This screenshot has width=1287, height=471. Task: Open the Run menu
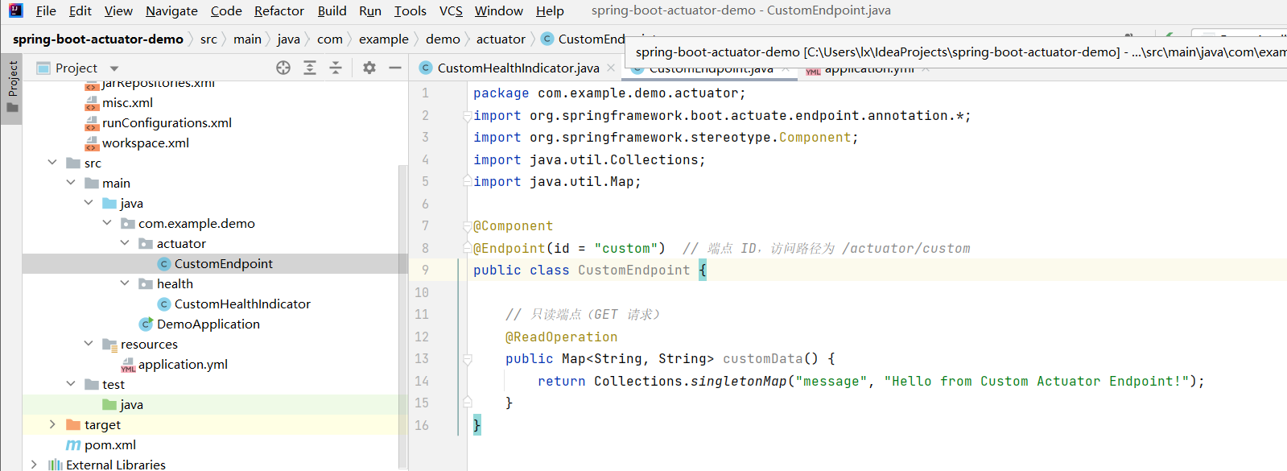pos(370,10)
